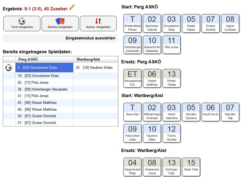Click the Wartberg/Aist column header

tap(96, 60)
